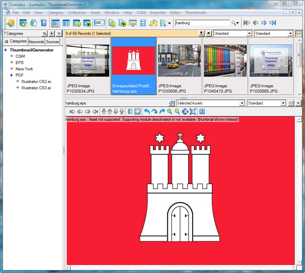Open the Thumbnails menu
Screen dimensions: 305x273
coord(195,13)
